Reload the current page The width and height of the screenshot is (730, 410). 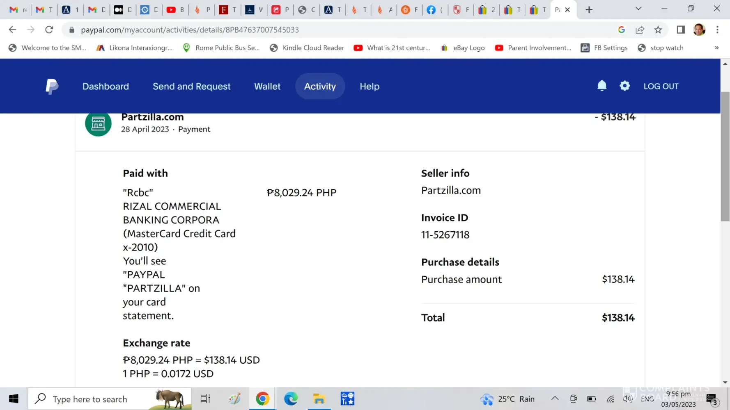[49, 30]
